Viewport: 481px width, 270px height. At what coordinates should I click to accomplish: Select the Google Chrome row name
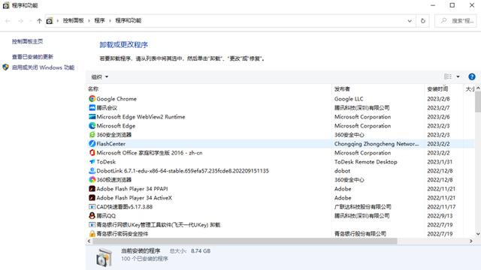(116, 99)
